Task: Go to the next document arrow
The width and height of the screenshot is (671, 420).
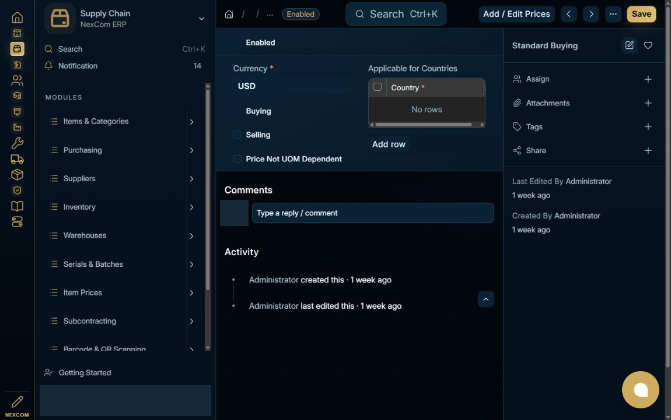Action: (x=591, y=14)
